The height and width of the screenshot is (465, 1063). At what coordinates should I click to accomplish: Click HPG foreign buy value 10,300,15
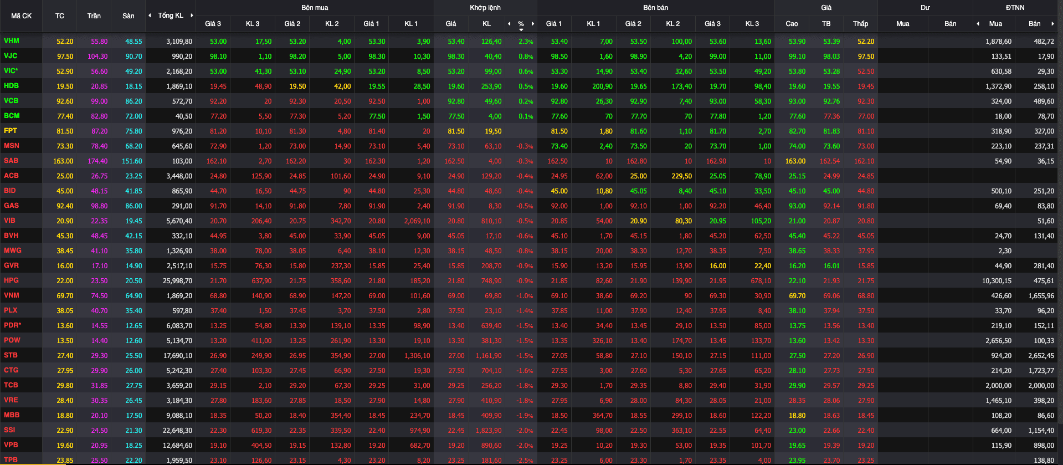click(997, 281)
